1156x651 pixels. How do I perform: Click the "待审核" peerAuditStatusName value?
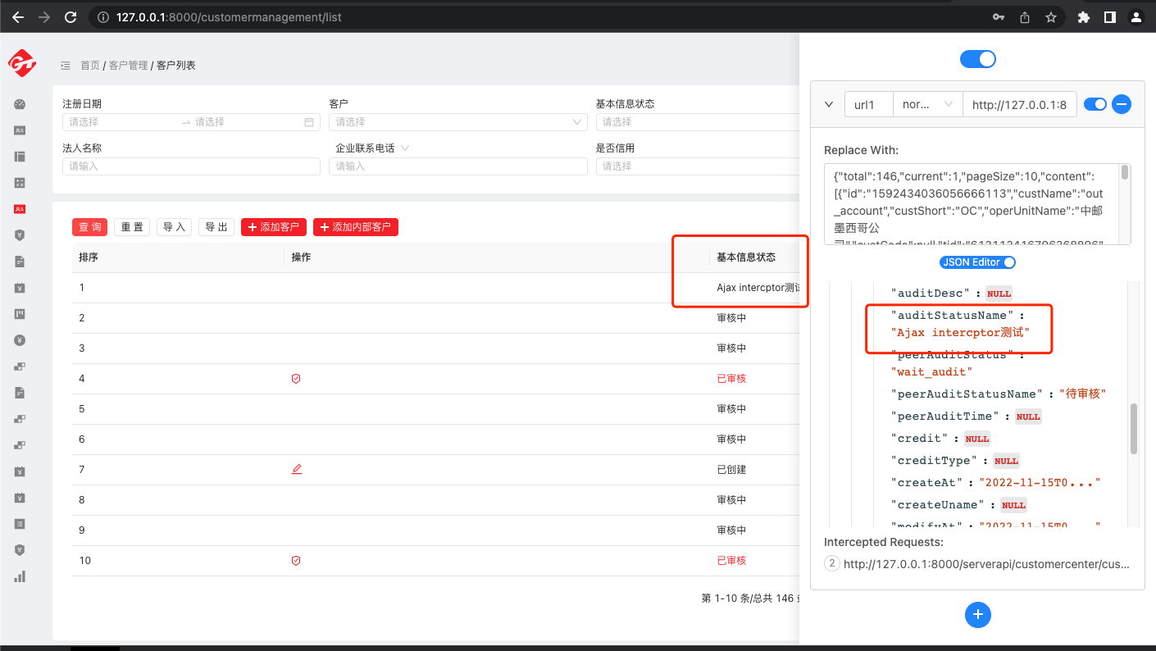tap(1083, 394)
